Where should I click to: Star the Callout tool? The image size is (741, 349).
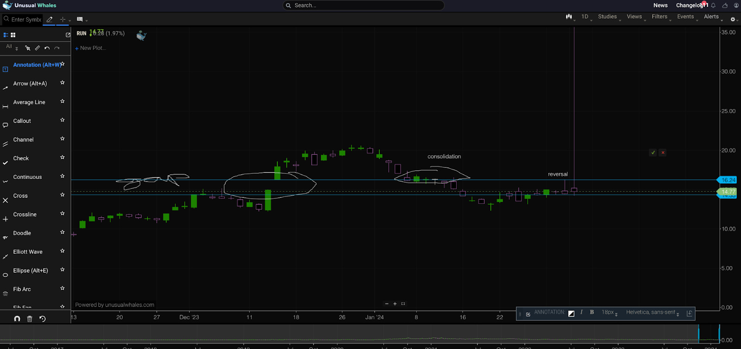[63, 120]
